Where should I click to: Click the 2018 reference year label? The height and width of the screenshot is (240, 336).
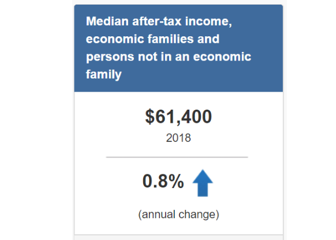tap(178, 138)
